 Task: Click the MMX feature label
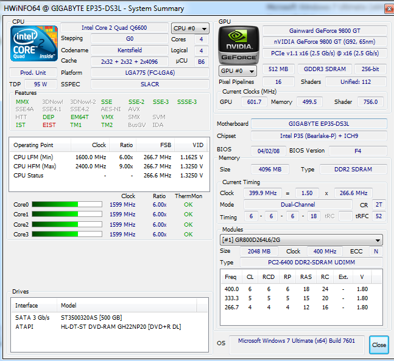(23, 101)
